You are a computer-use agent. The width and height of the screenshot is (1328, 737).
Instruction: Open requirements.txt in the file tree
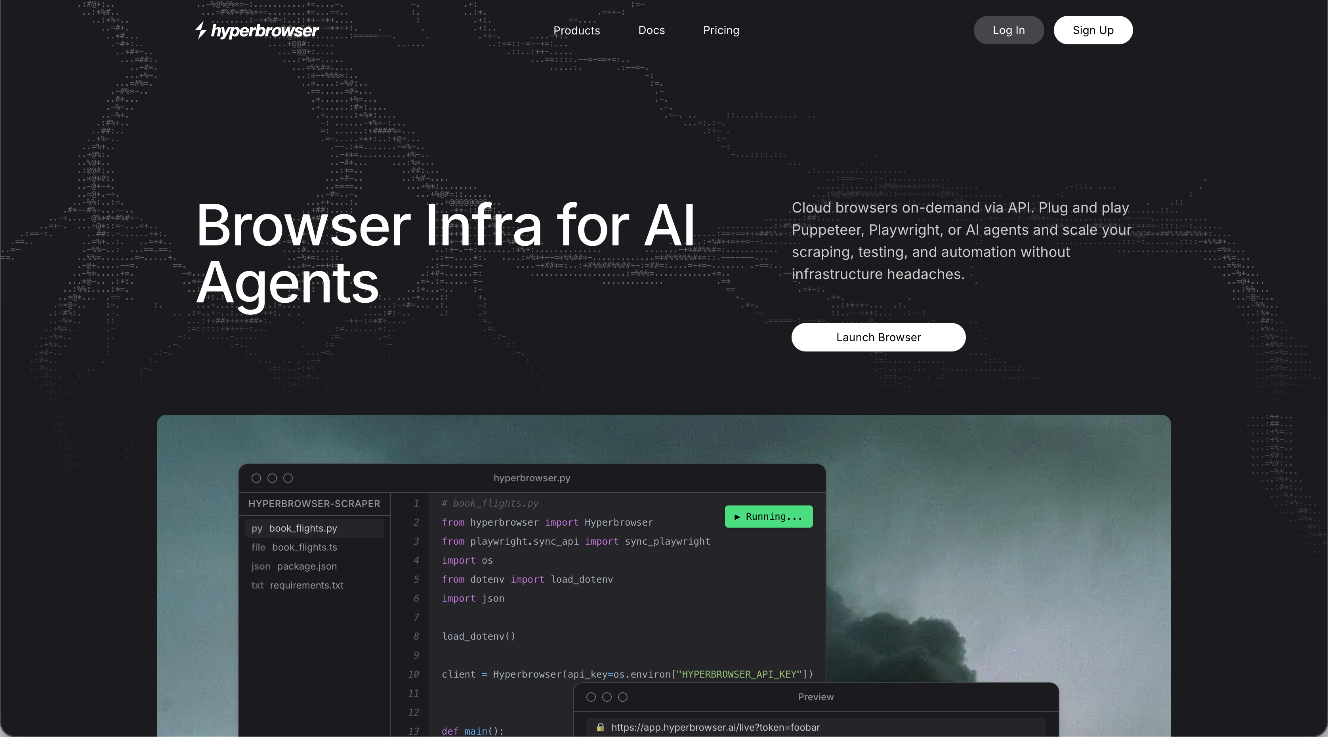[x=306, y=585]
